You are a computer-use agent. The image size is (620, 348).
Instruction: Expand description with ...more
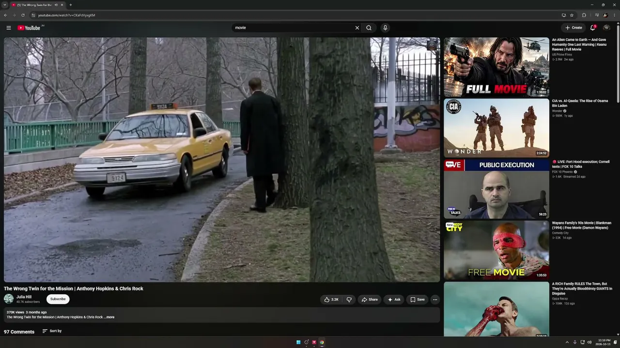[x=110, y=317]
